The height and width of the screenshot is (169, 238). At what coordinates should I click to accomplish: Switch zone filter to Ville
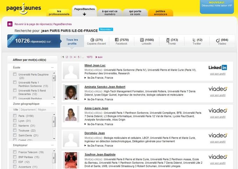(15, 110)
